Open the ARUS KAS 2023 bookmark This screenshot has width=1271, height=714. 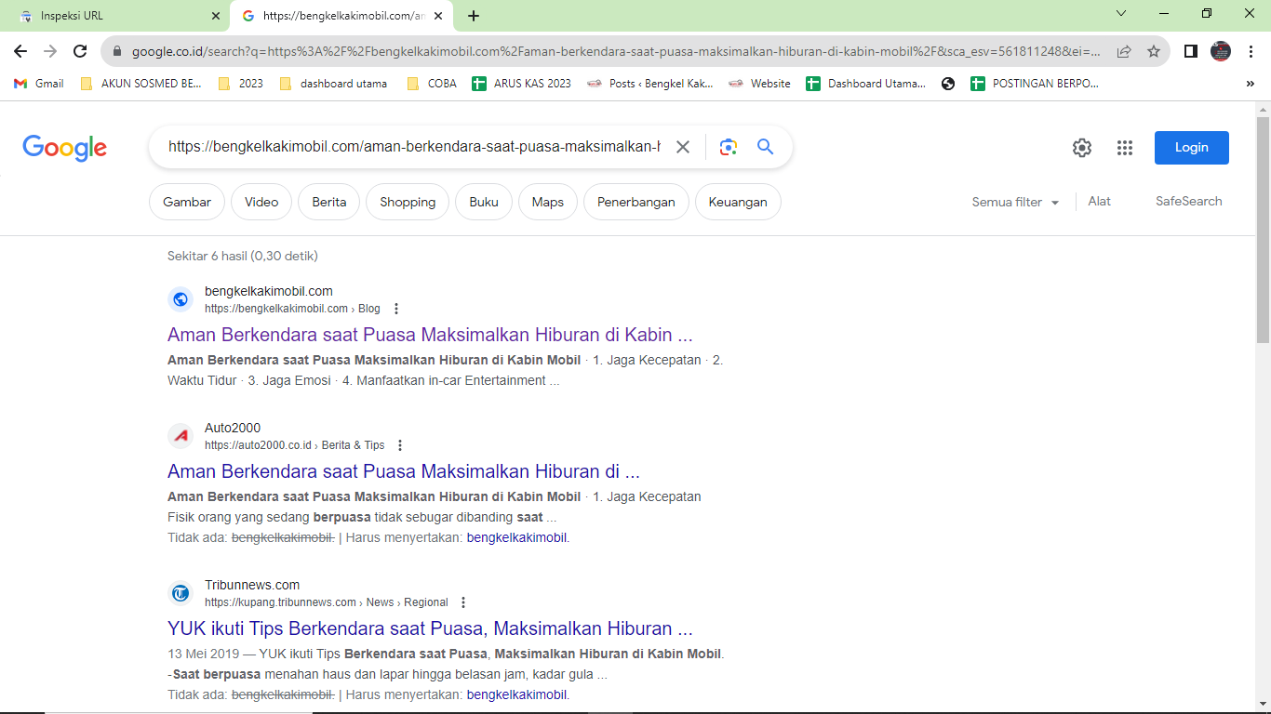pyautogui.click(x=521, y=84)
